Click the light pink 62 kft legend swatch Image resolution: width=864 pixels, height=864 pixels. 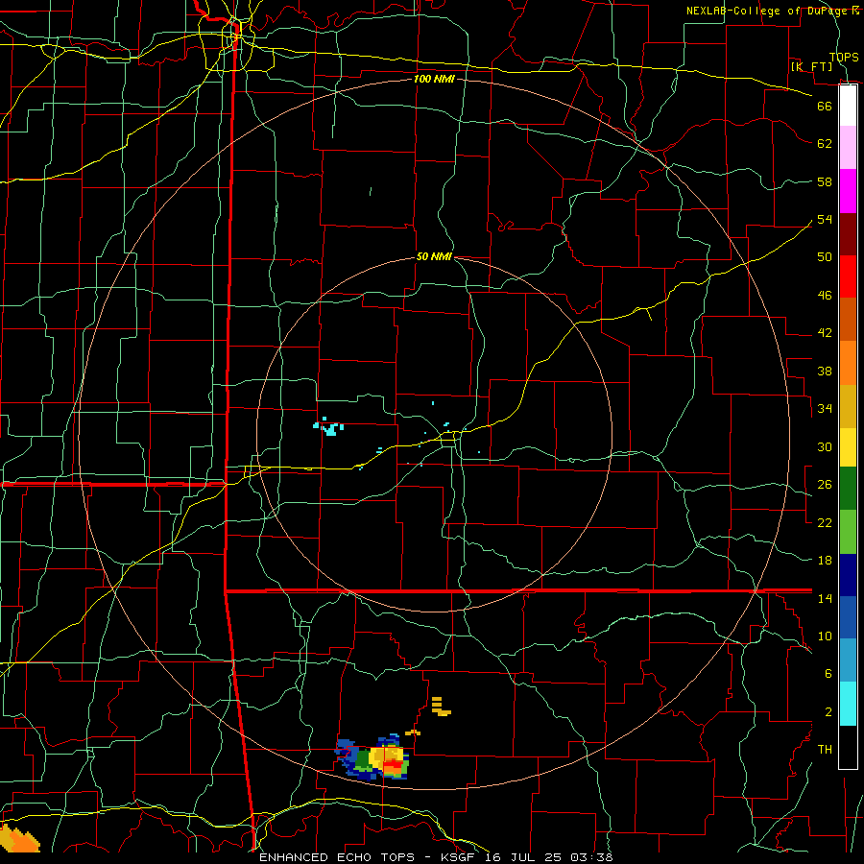pos(848,147)
